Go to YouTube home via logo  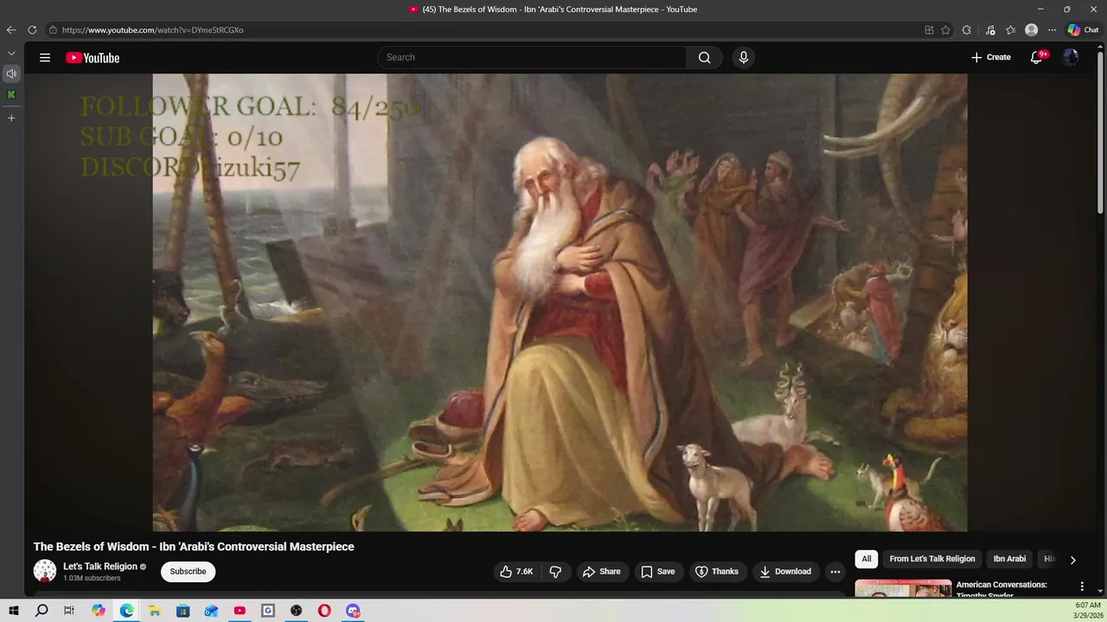click(93, 58)
